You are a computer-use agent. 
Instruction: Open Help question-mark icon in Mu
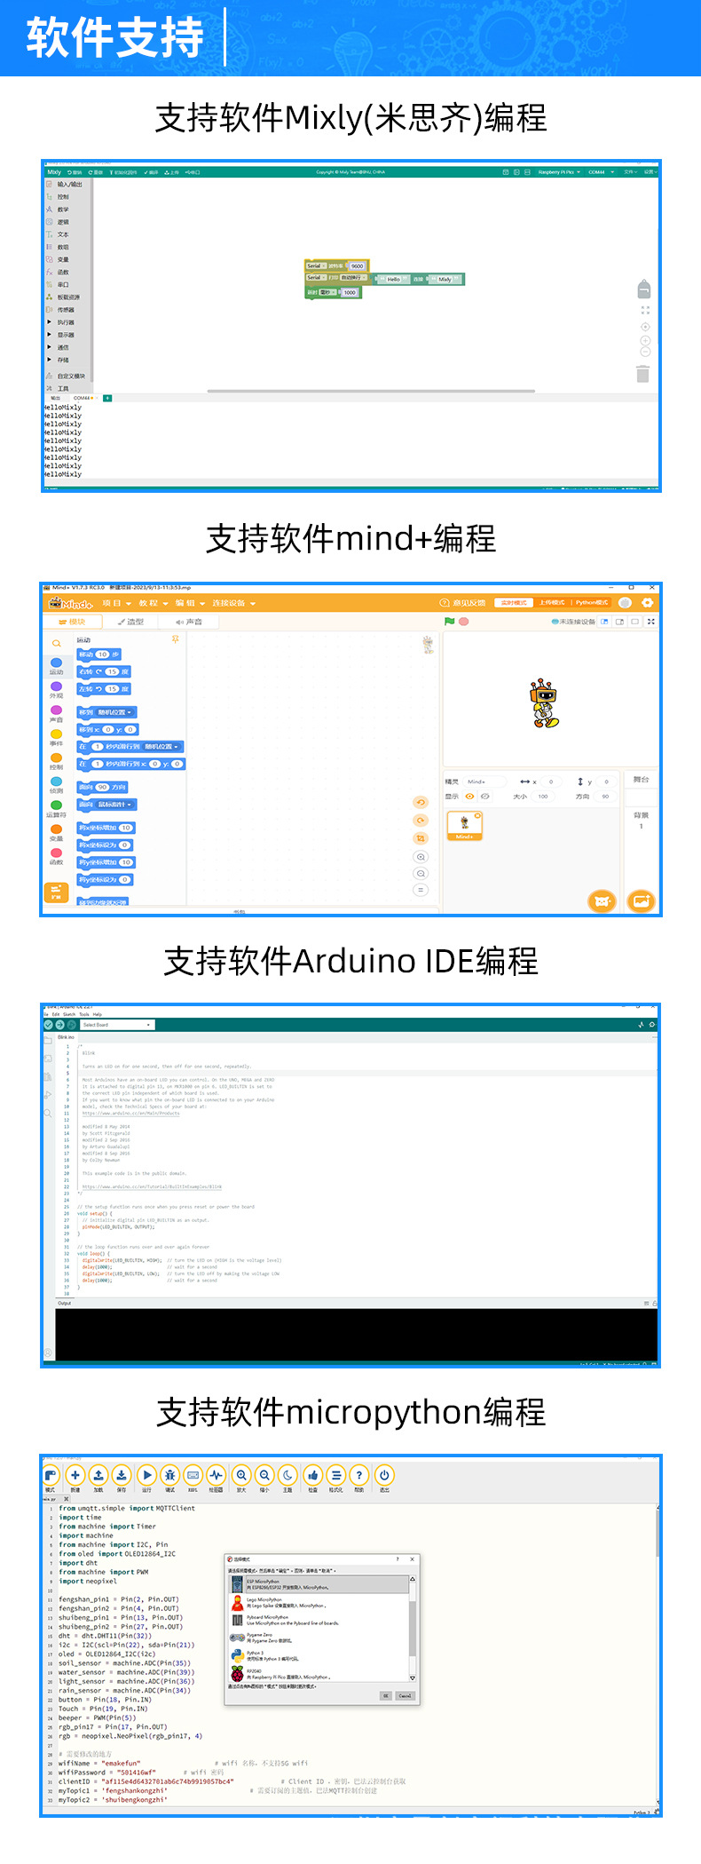[x=359, y=1475]
